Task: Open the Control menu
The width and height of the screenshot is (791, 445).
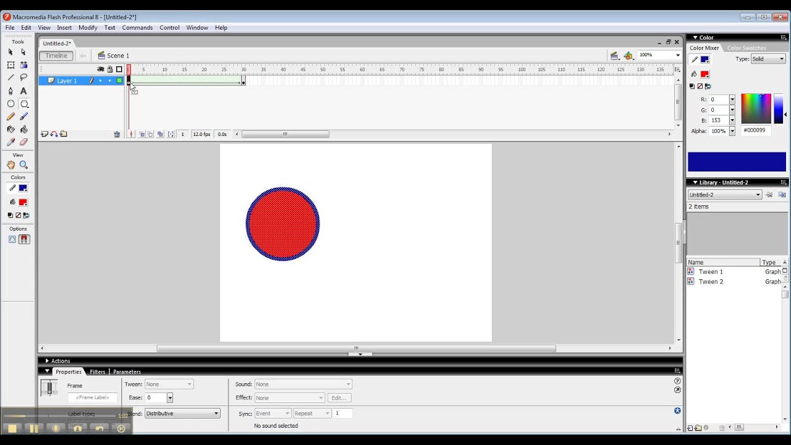Action: pos(169,28)
